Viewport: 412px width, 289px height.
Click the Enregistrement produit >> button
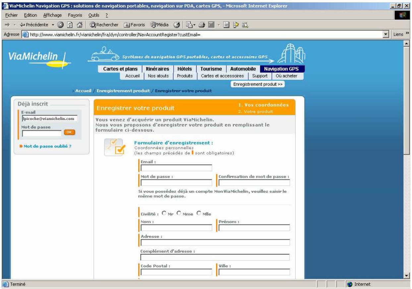tap(258, 84)
